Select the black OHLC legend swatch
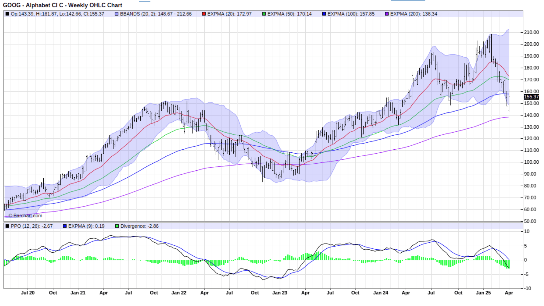 coord(7,14)
